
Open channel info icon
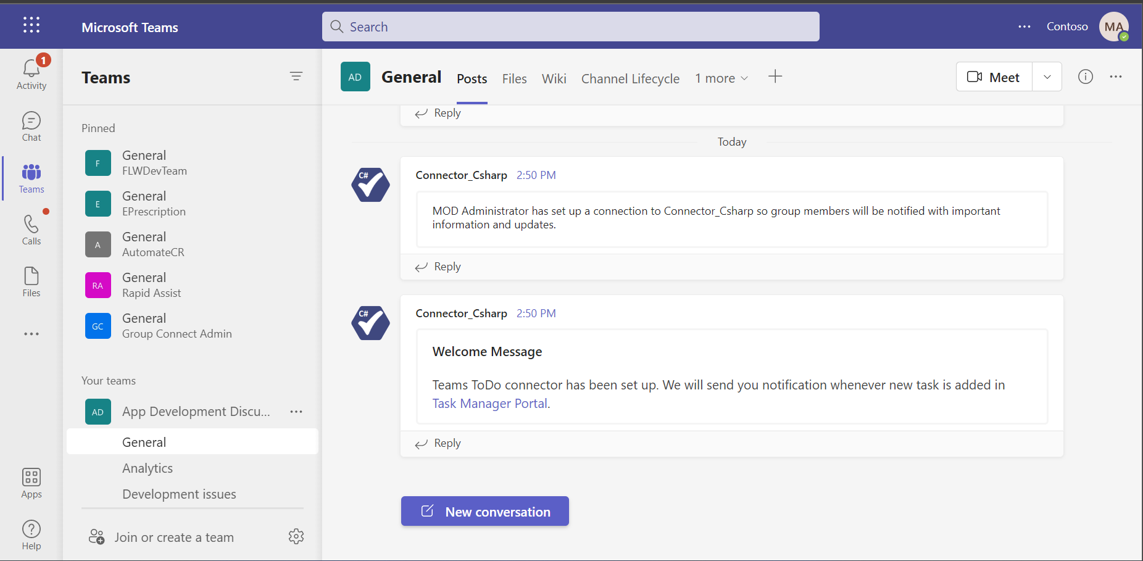[x=1086, y=77]
